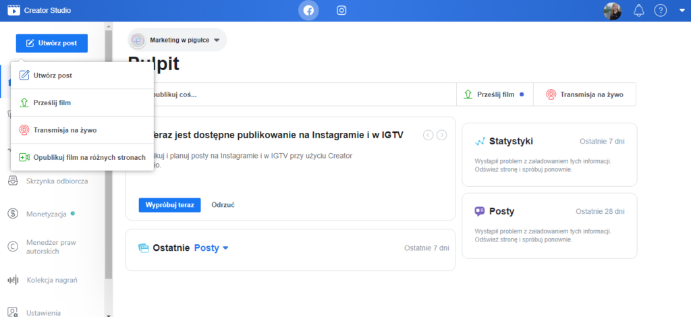Click the sidebar scrollbar up arrow

[x=109, y=26]
